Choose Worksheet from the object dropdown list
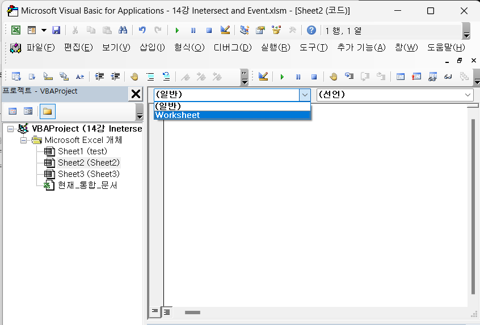The image size is (480, 325). tap(233, 115)
